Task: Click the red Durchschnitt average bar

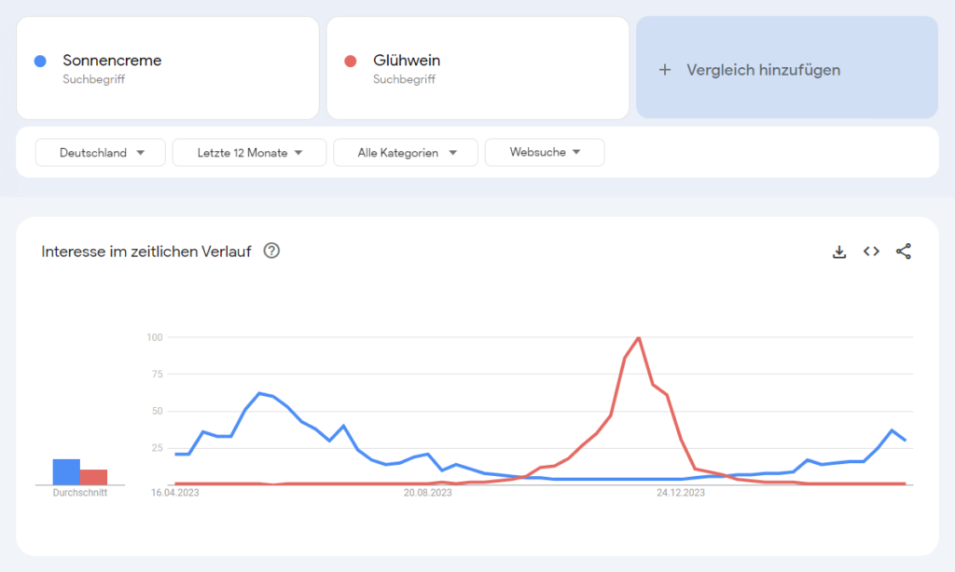Action: pyautogui.click(x=93, y=475)
